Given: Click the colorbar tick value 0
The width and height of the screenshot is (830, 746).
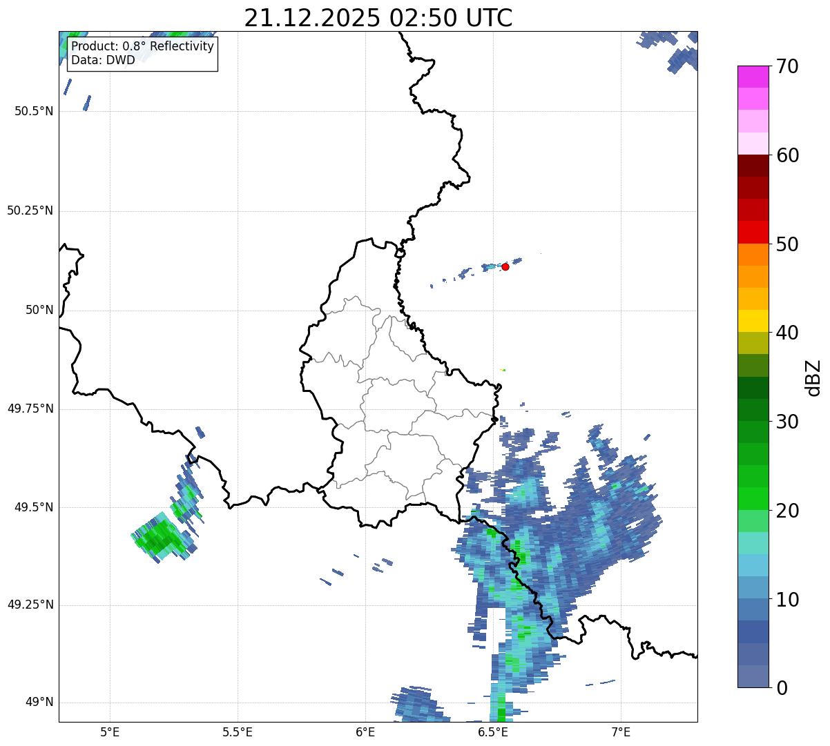Looking at the screenshot, I should click(x=782, y=688).
